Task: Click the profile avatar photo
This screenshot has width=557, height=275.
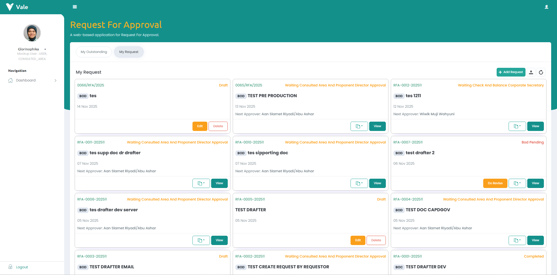Action: (x=32, y=33)
